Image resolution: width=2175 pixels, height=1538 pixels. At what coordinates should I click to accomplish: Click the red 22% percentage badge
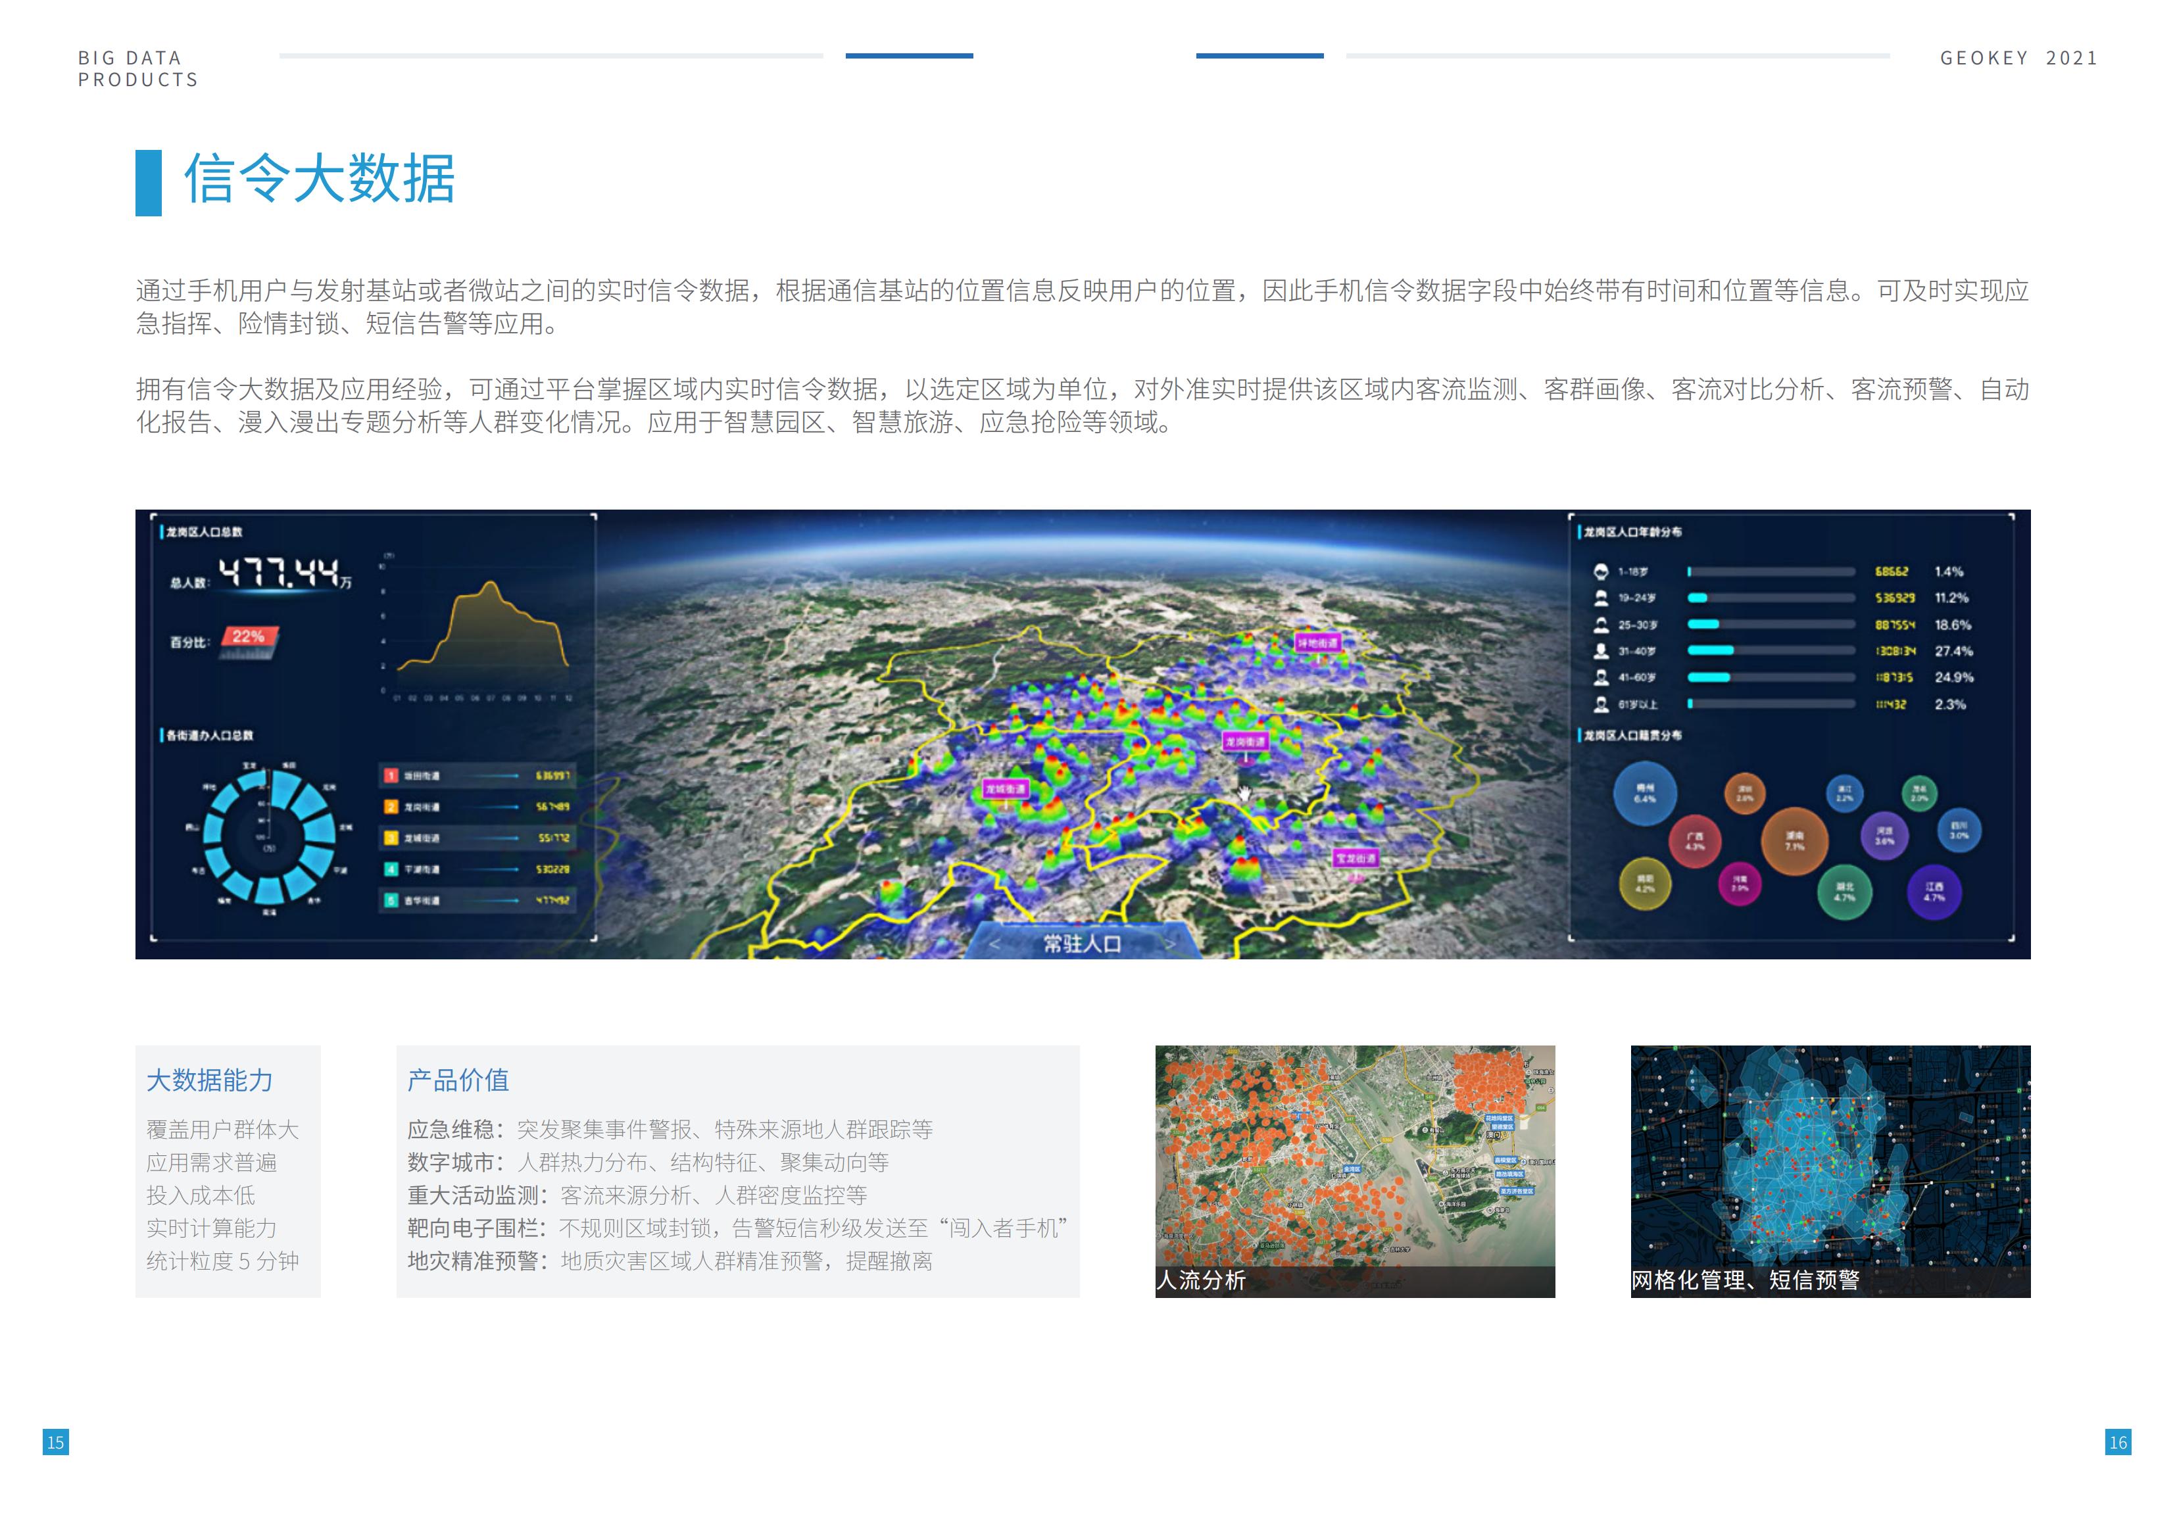[x=249, y=637]
